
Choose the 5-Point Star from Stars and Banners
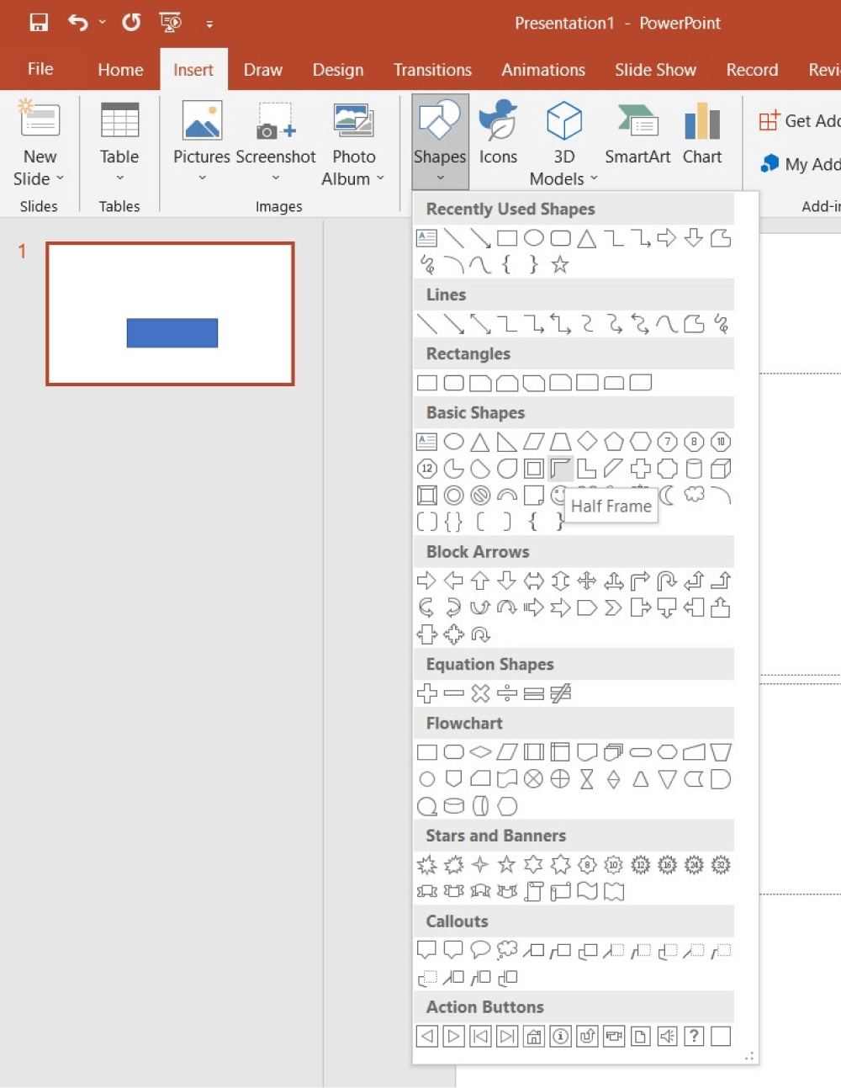(507, 864)
